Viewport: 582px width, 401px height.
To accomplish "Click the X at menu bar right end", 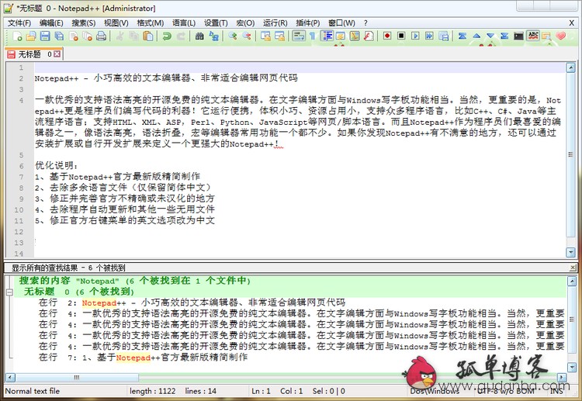I will point(572,23).
